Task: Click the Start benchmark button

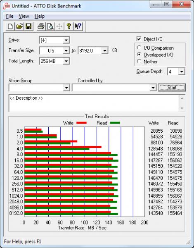Action: pos(172,88)
